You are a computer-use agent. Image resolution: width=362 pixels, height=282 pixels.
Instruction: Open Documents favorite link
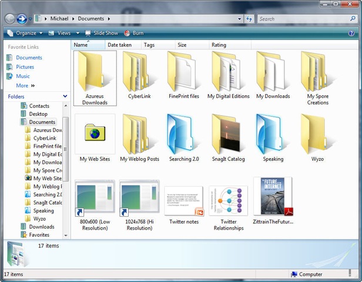point(25,58)
